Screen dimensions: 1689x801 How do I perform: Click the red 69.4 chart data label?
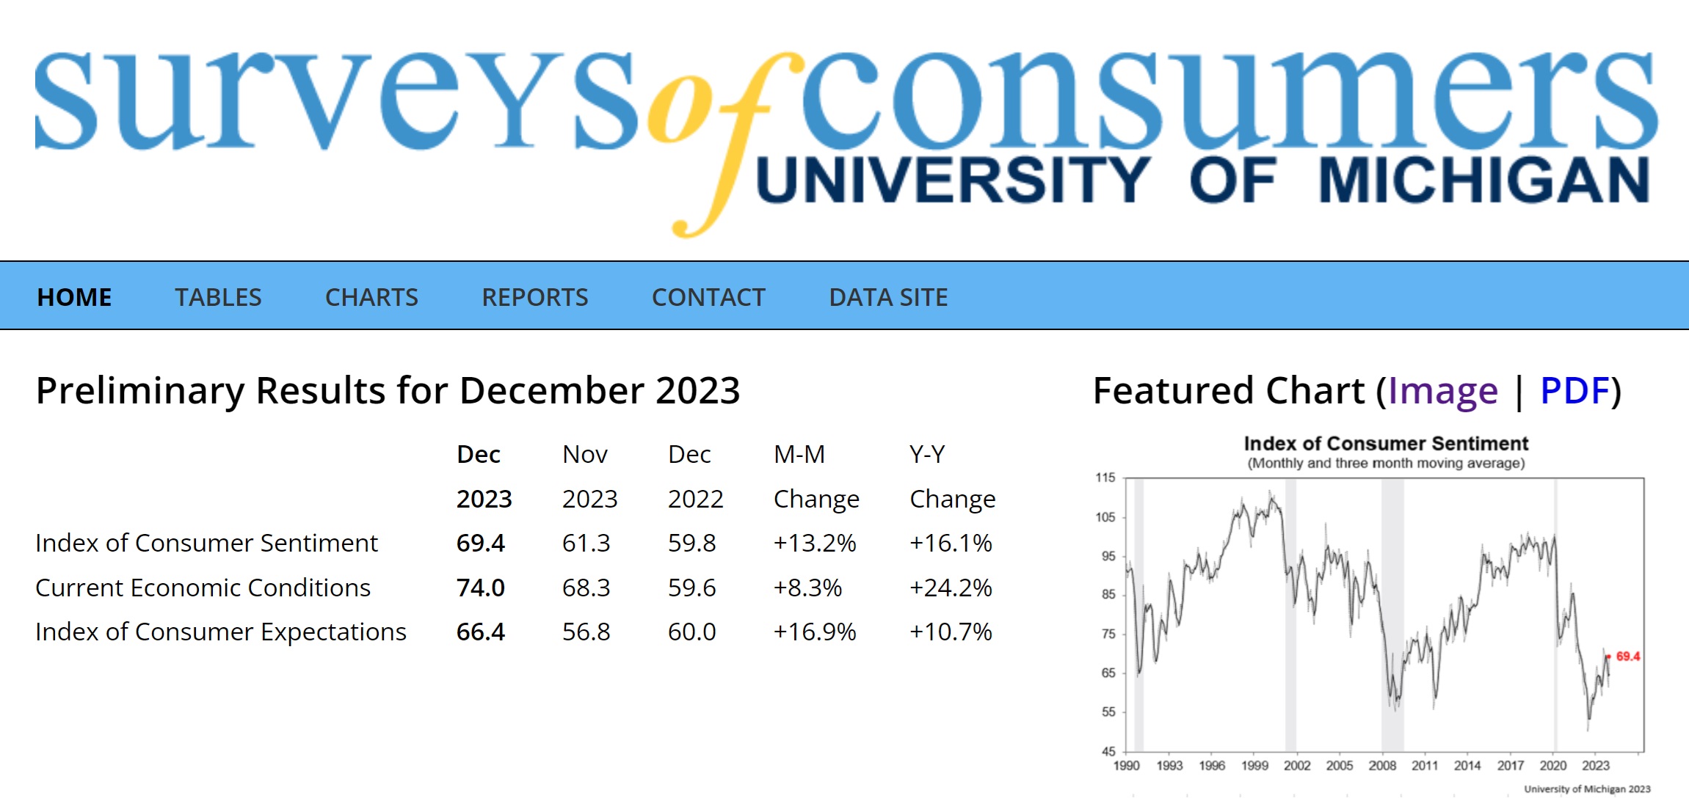(x=1627, y=656)
